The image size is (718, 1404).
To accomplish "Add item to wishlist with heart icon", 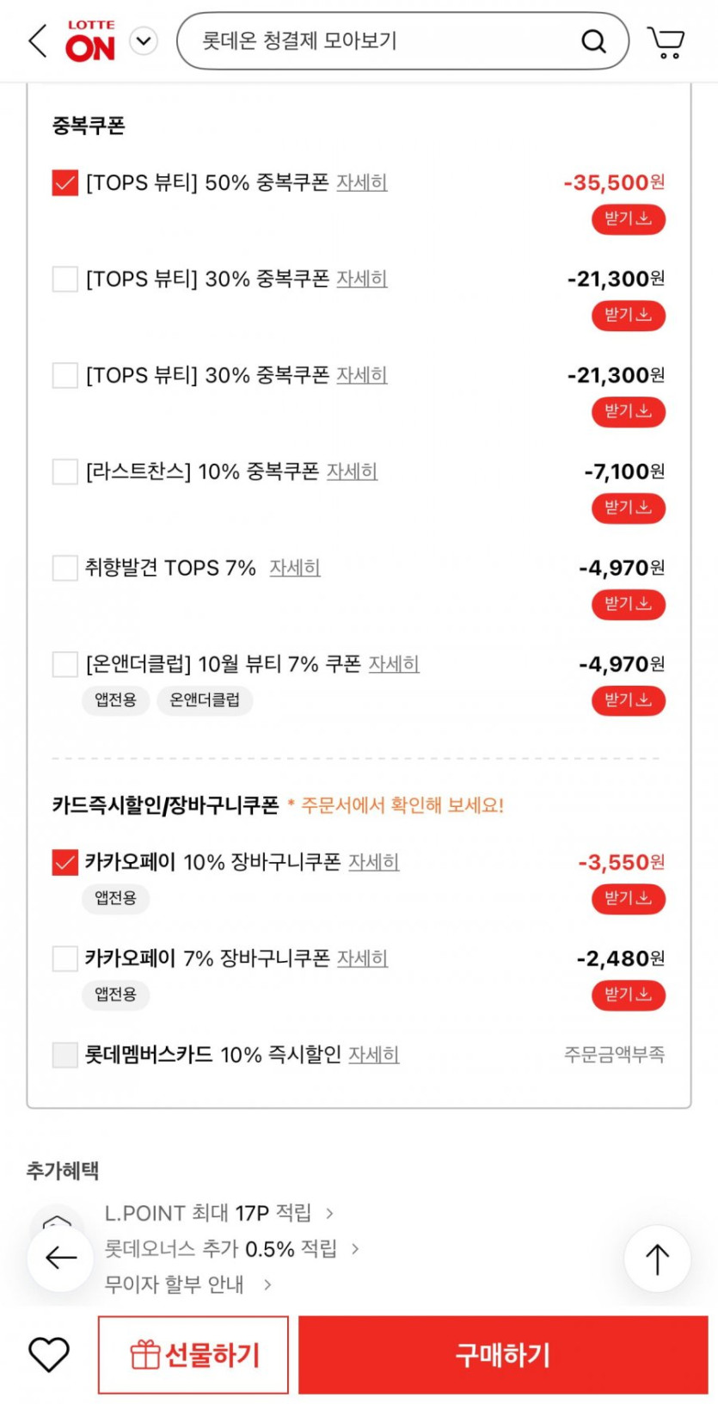I will [49, 1354].
